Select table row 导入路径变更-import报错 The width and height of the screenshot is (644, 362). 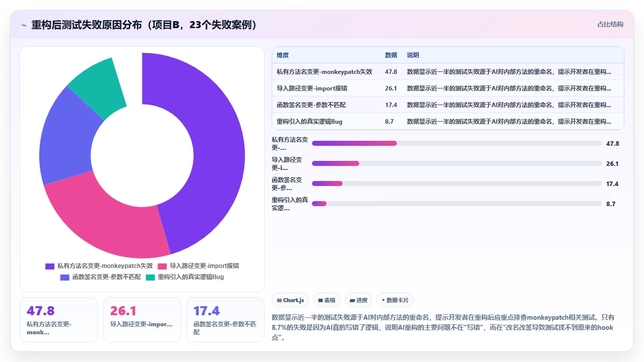click(x=448, y=88)
